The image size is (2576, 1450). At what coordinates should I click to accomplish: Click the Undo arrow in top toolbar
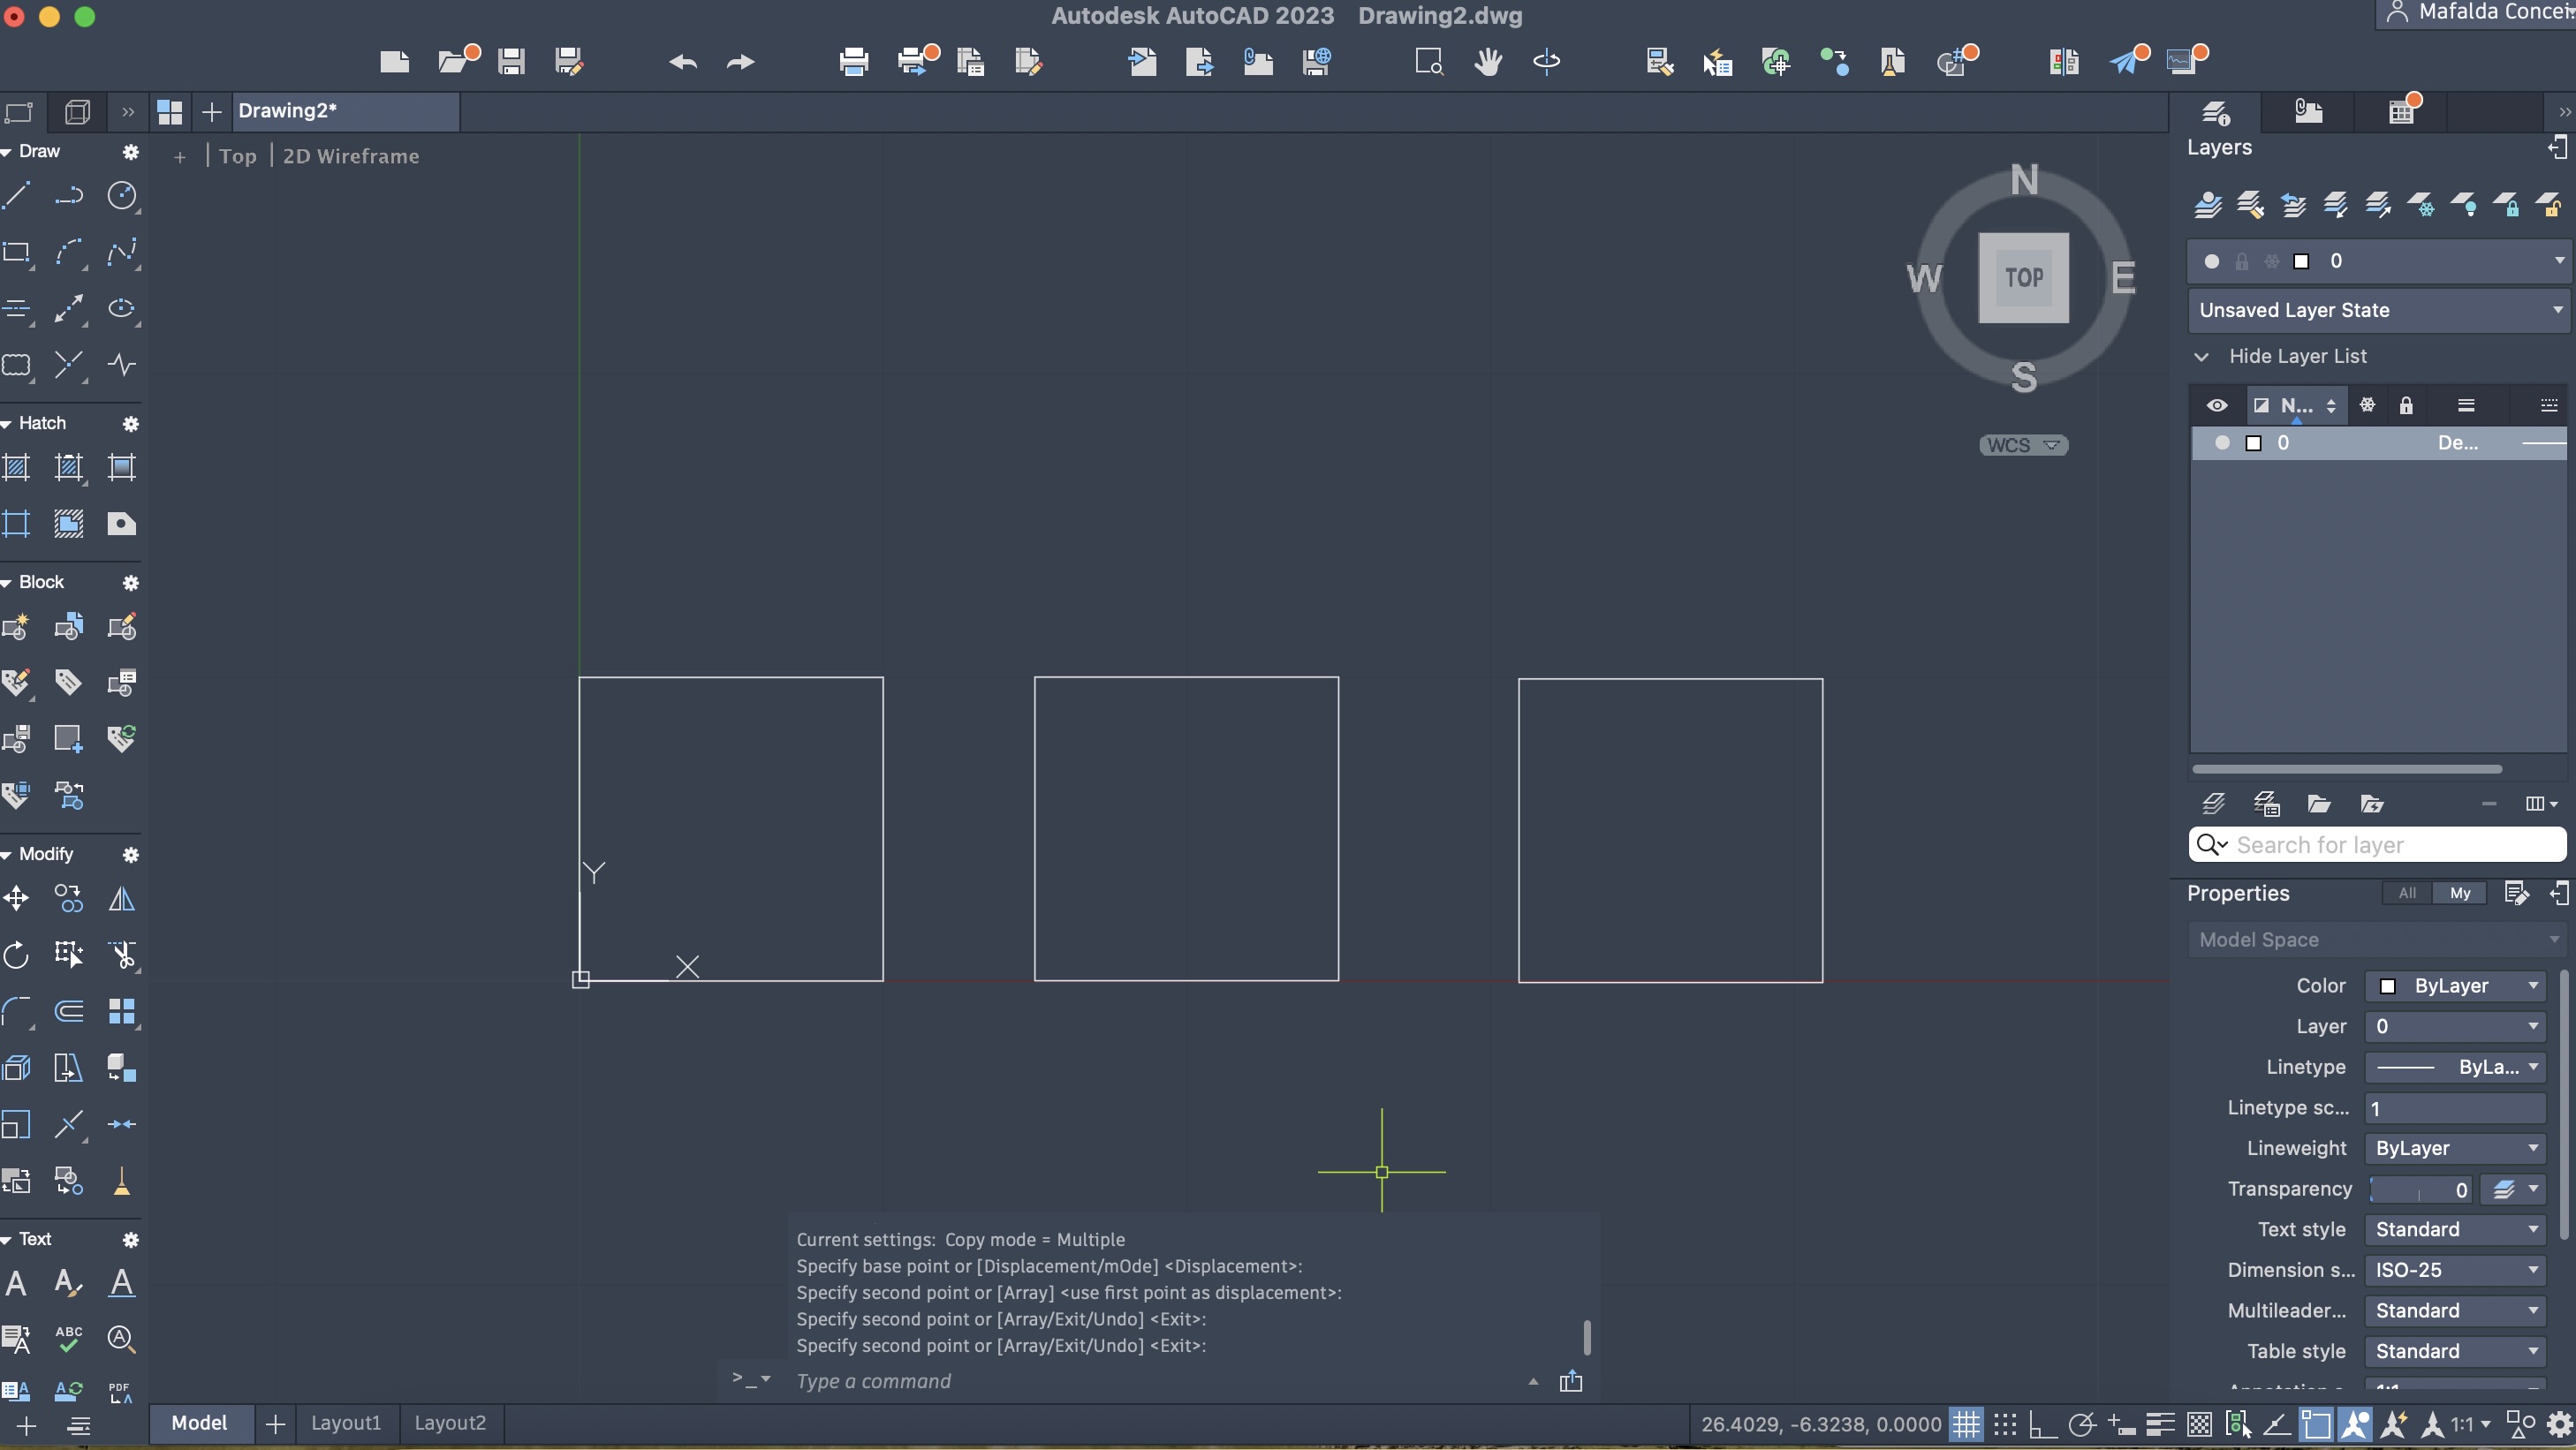[x=683, y=62]
